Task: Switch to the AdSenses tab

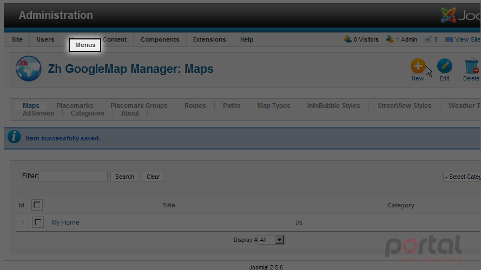Action: click(x=38, y=113)
